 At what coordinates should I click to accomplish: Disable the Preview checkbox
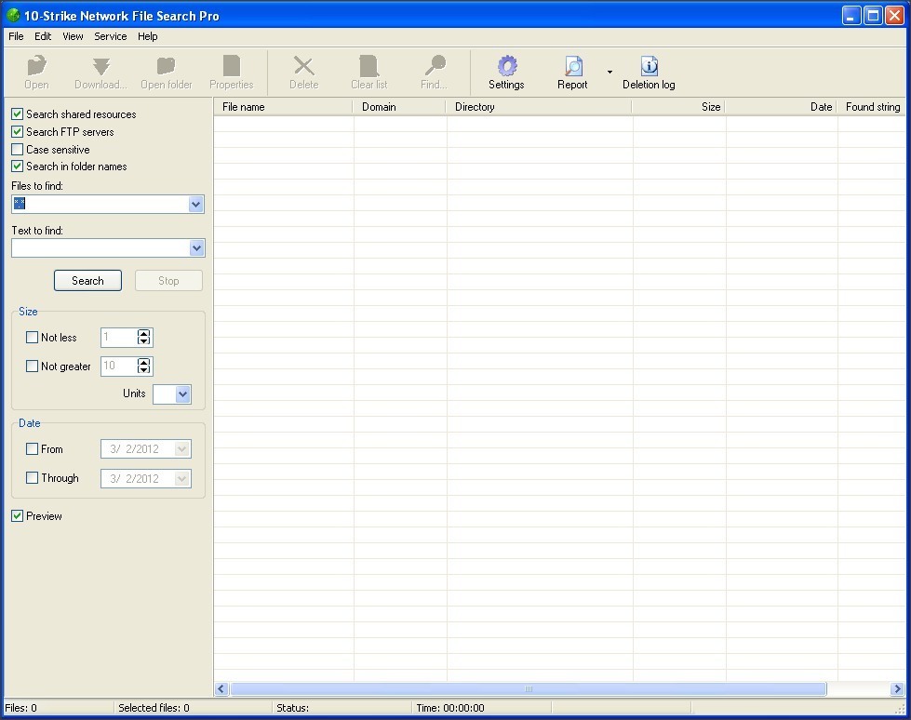pos(18,515)
